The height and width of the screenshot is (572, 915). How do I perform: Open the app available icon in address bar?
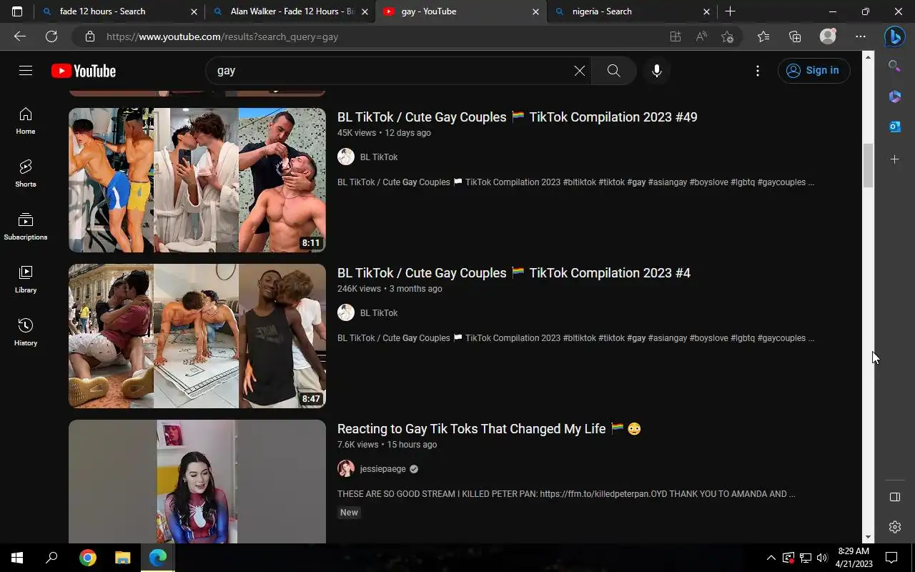676,36
